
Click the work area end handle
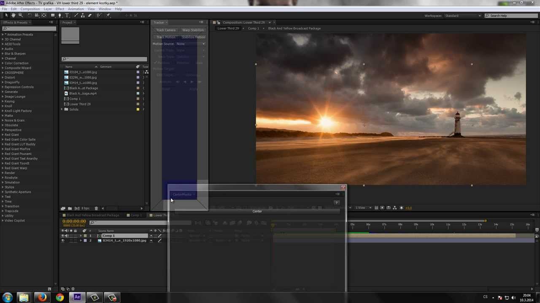[485, 221]
